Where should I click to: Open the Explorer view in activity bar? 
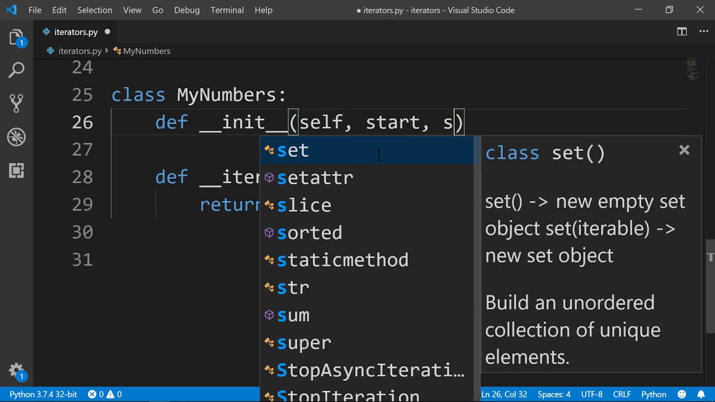pyautogui.click(x=17, y=38)
